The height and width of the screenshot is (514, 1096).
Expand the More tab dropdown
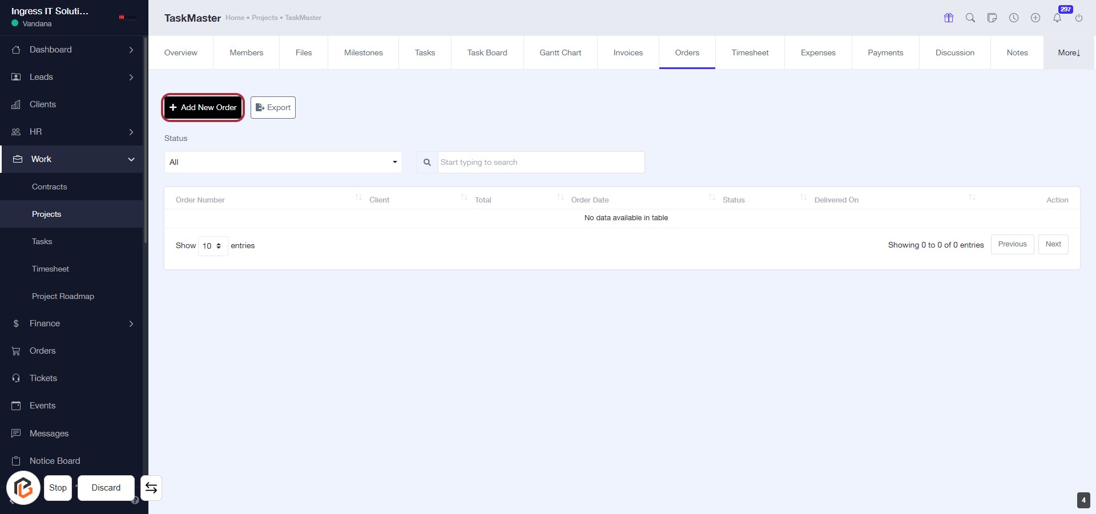click(x=1069, y=52)
